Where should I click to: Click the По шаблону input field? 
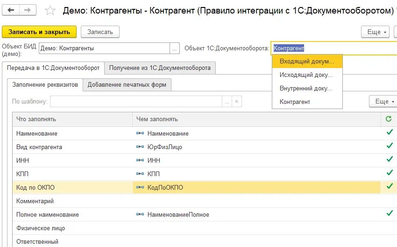[136, 101]
